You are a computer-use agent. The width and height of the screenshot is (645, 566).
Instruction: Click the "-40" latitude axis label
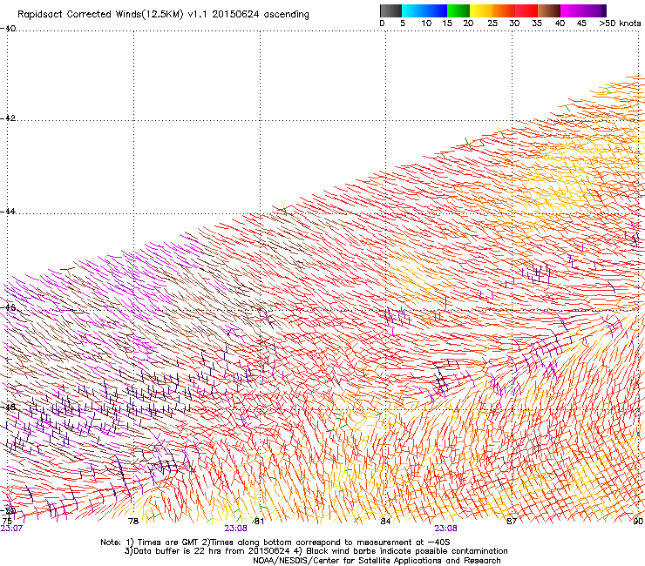click(8, 29)
